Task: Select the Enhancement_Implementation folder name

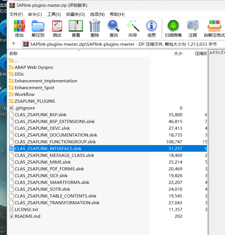Action: click(x=46, y=81)
